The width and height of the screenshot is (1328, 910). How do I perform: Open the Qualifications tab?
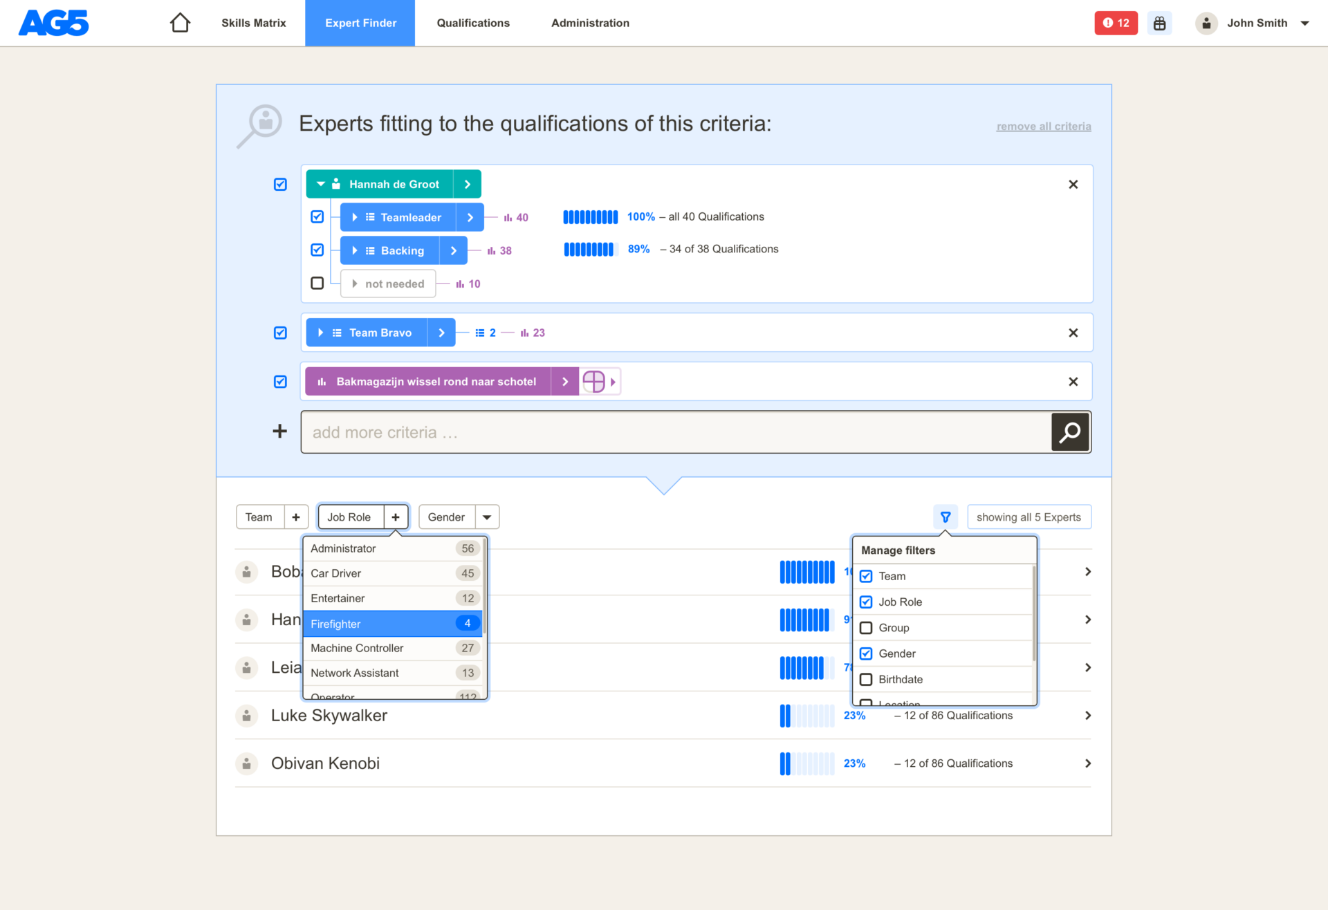[473, 23]
